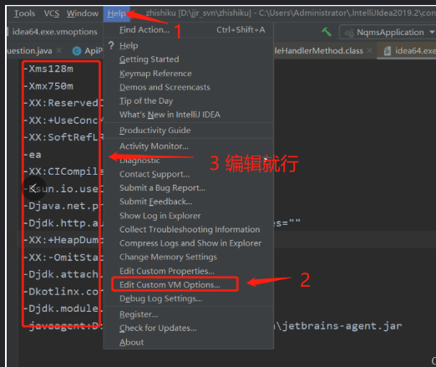Close the HandlerMethod.class tab

tap(369, 50)
